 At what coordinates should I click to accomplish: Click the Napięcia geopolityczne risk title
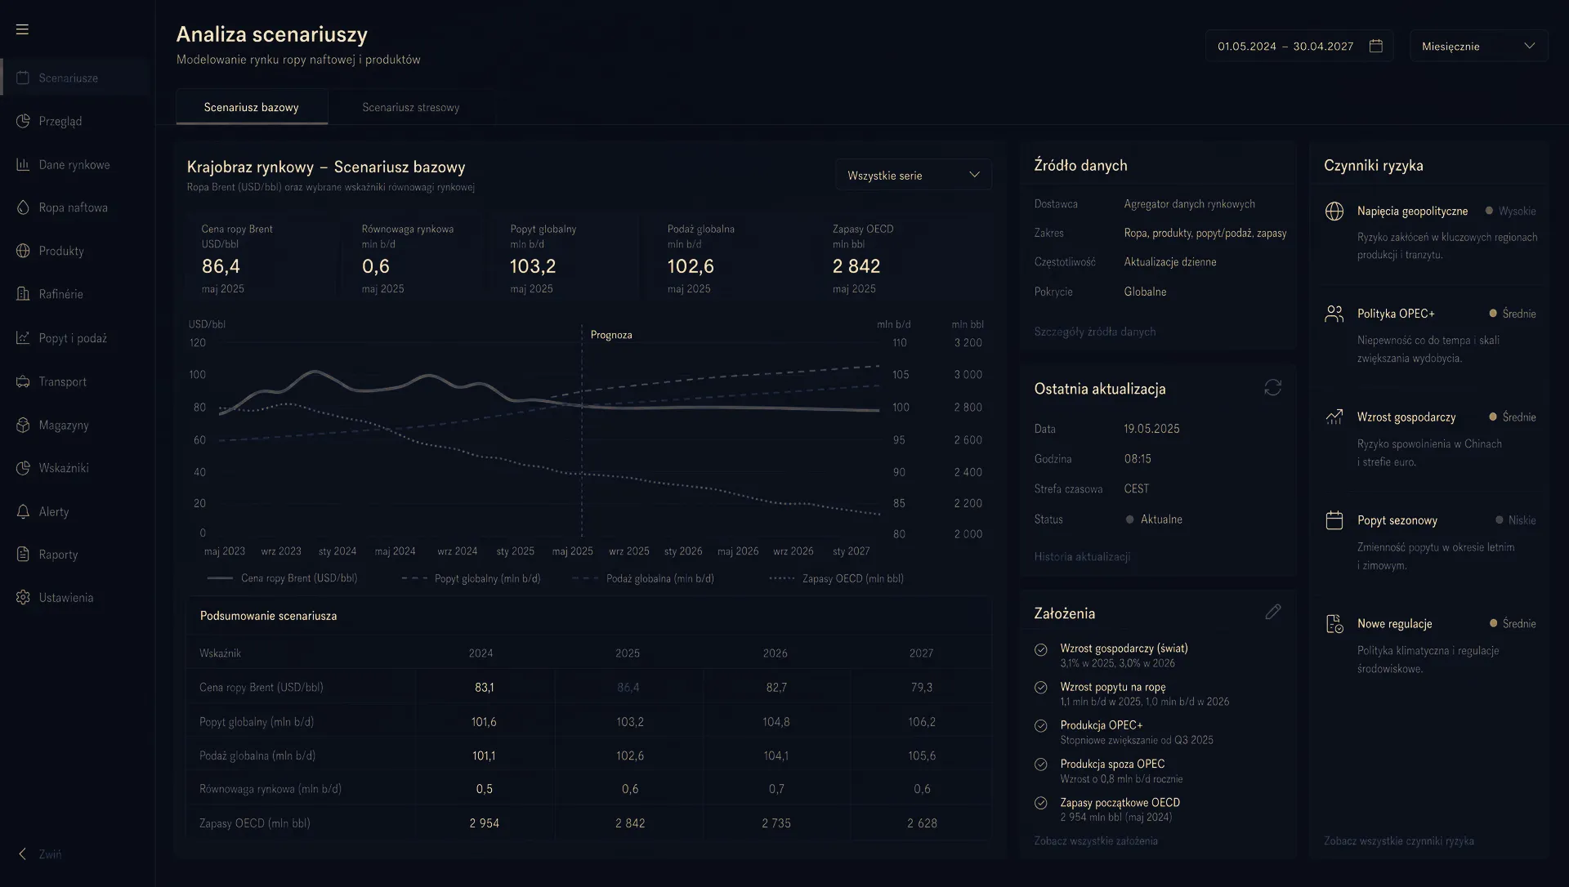[x=1412, y=211]
